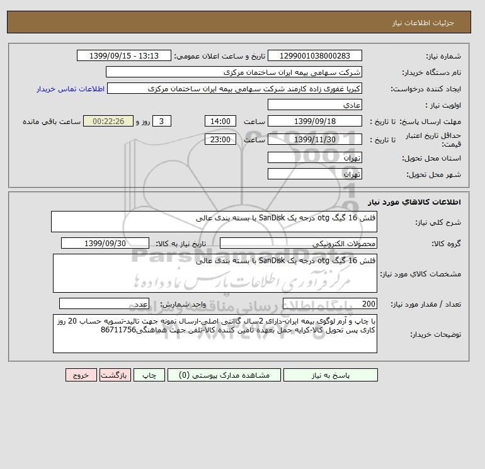The height and width of the screenshot is (469, 485).
Task: Click the announcement date field 1399/09/15 - 13:13
Action: [123, 55]
